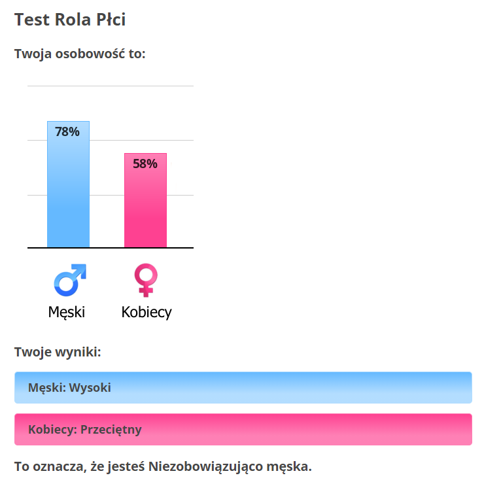
Task: Click the word 'Płci' in the title
Action: click(111, 20)
